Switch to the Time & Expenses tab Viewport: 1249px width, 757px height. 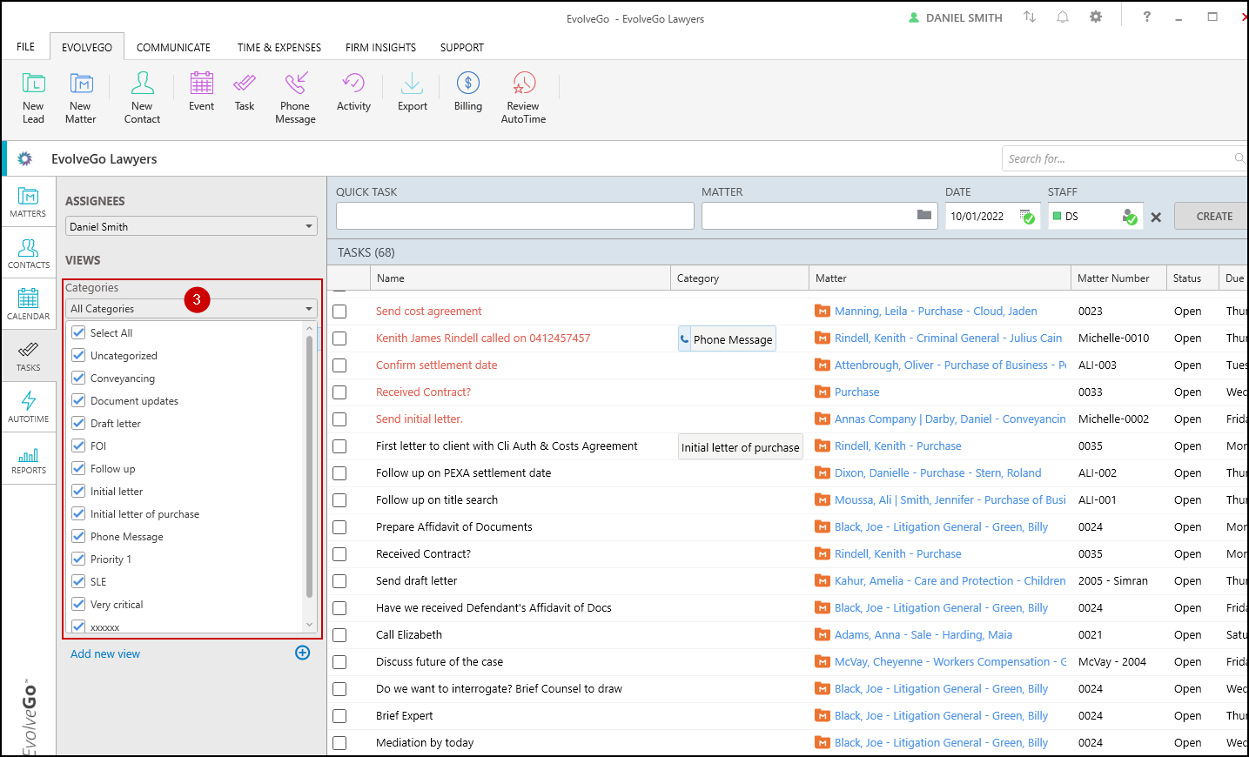coord(279,48)
